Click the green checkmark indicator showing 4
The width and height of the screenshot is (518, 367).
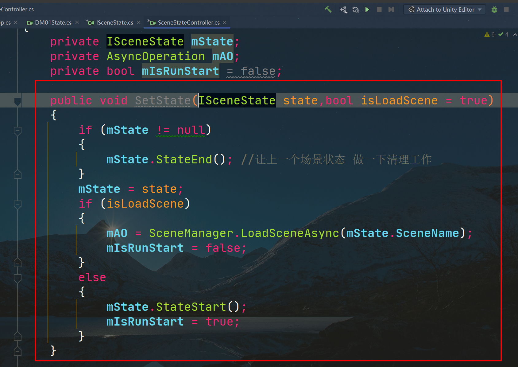[x=503, y=34]
